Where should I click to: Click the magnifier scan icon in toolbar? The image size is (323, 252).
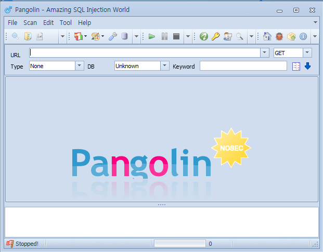tap(15, 36)
